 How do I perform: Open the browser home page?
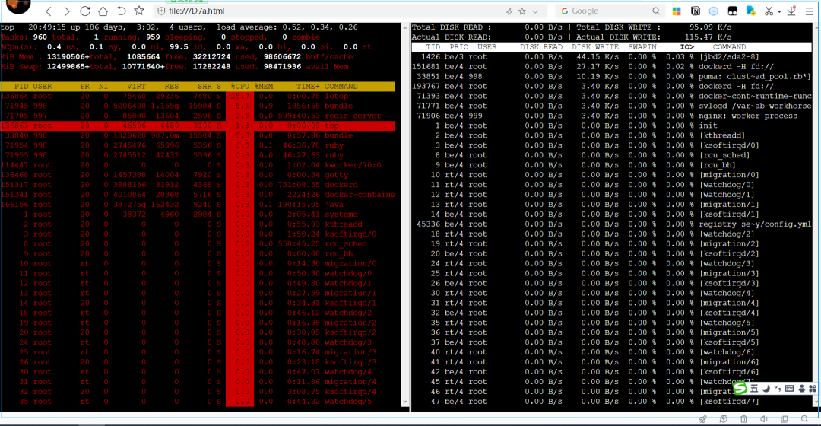tap(103, 11)
